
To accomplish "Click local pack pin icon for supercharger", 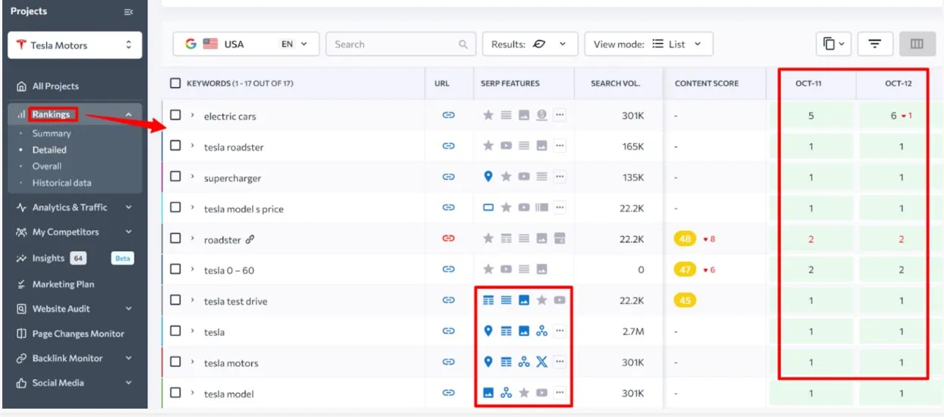I will (488, 176).
